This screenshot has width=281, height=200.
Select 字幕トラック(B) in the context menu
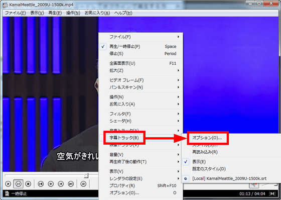(124, 138)
